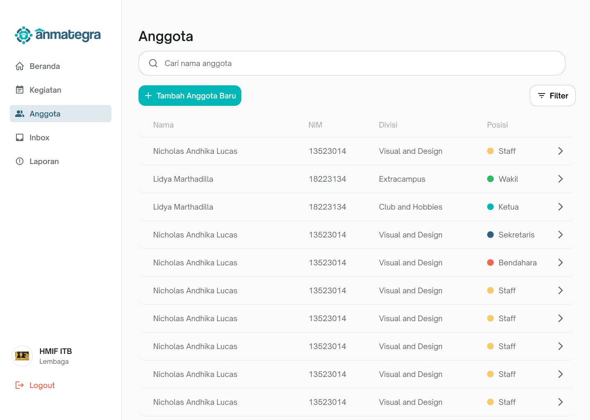The image size is (590, 420).
Task: Click the Logout link
Action: point(41,385)
